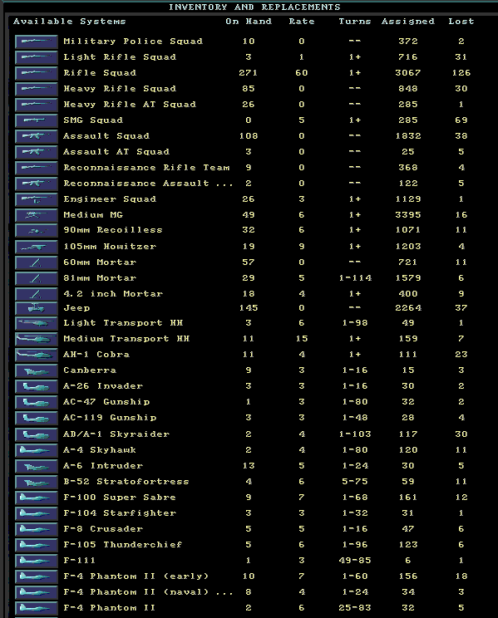
Task: Click the SMG Squad gun icon
Action: pos(37,120)
